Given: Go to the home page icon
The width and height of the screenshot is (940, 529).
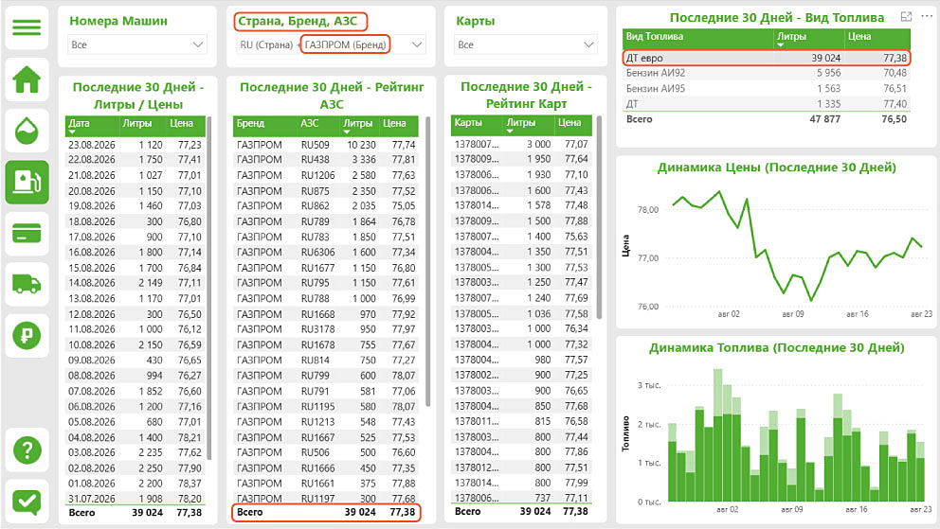Looking at the screenshot, I should [27, 79].
